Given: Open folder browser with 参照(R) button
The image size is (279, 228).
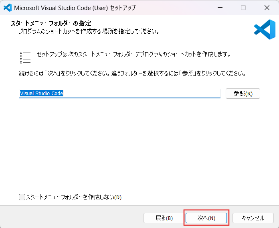Looking at the screenshot, I should click(x=243, y=94).
